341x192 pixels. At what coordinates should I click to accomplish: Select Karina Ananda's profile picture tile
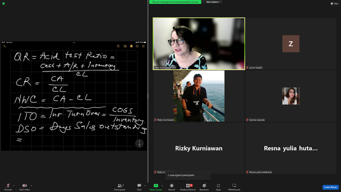pos(291,96)
